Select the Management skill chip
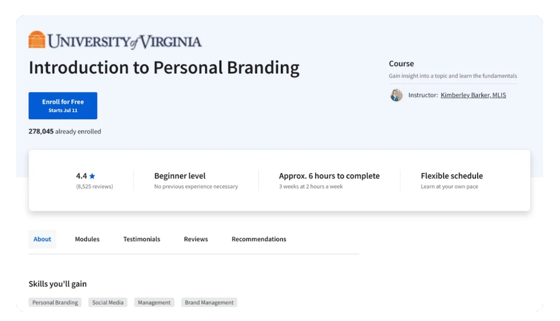560x321 pixels. (154, 302)
